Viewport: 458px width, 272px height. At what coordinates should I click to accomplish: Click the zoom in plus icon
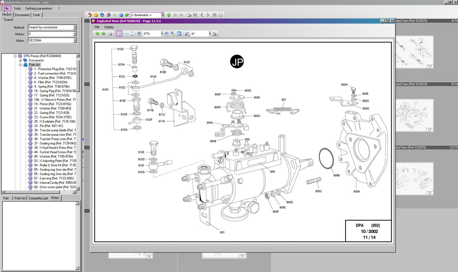click(x=139, y=34)
